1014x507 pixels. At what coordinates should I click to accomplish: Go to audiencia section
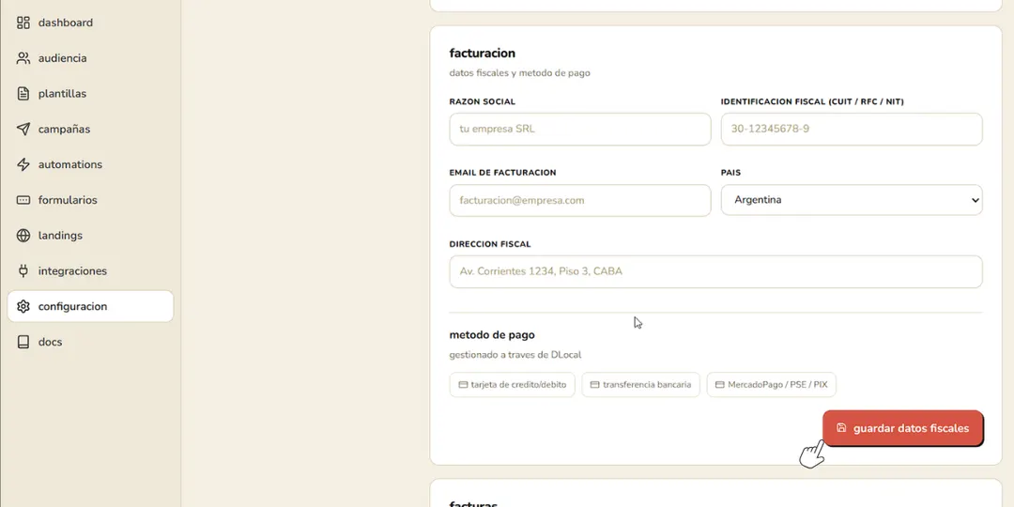pyautogui.click(x=90, y=58)
